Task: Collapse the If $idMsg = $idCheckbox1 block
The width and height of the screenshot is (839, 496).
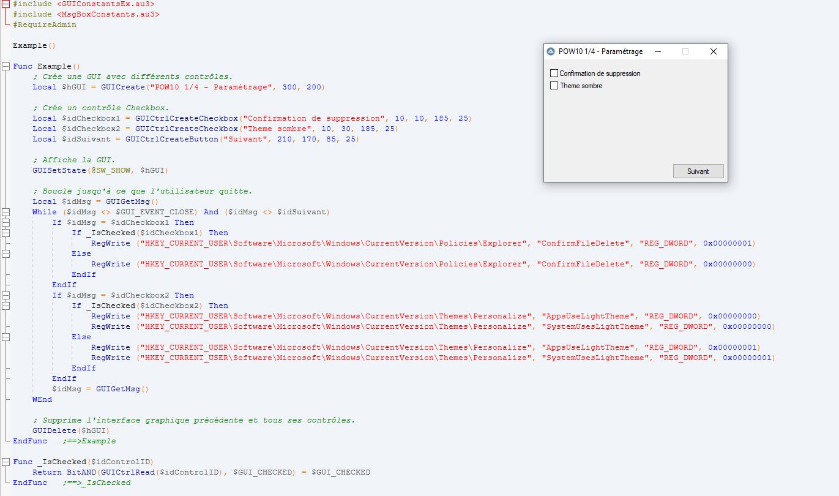Action: coord(6,222)
